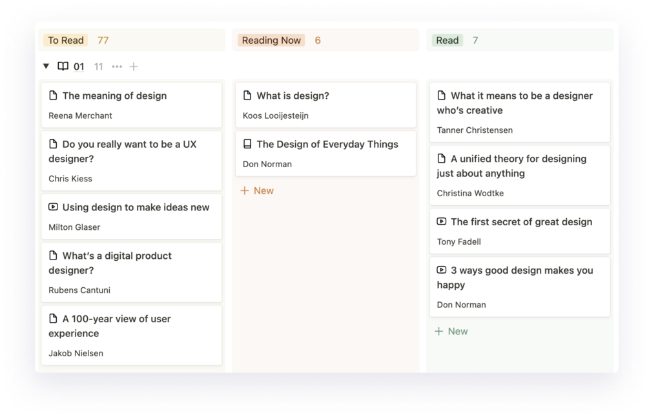Add a new card in Read column
This screenshot has width=649, height=417.
pos(451,331)
